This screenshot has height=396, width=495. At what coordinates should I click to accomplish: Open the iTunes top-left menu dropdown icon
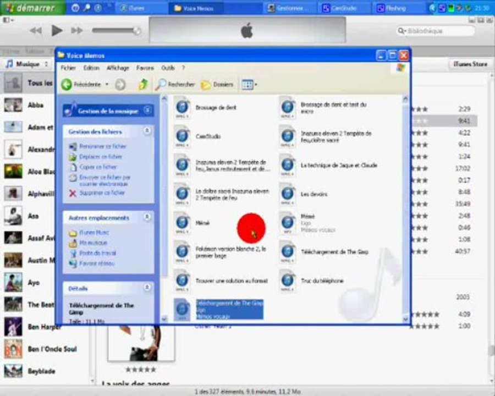[8, 20]
